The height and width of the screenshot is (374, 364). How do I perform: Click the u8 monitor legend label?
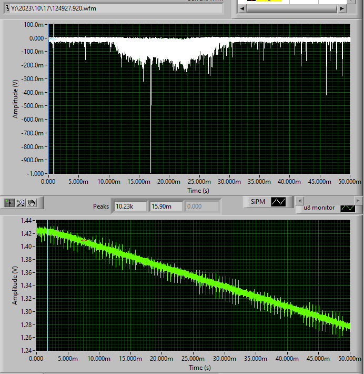coord(319,208)
